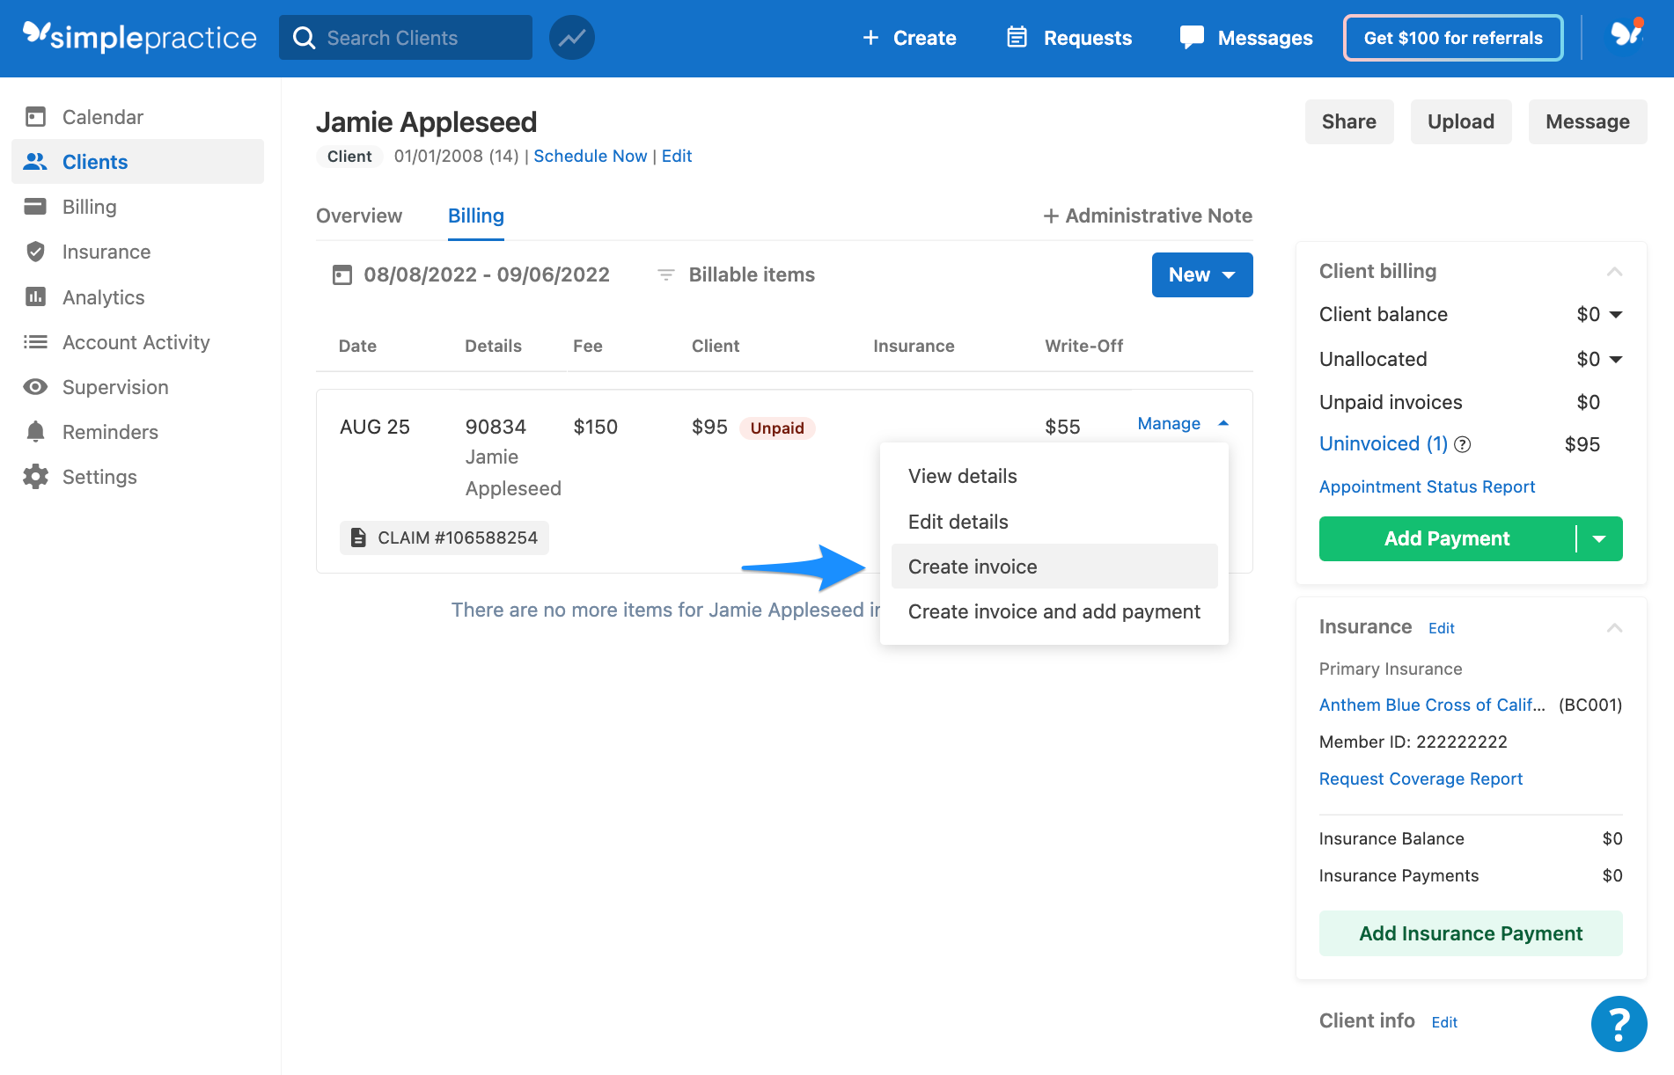Open the help question mark bubble
The image size is (1674, 1075).
click(1619, 1024)
